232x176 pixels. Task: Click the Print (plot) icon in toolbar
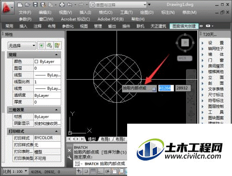[62, 5]
